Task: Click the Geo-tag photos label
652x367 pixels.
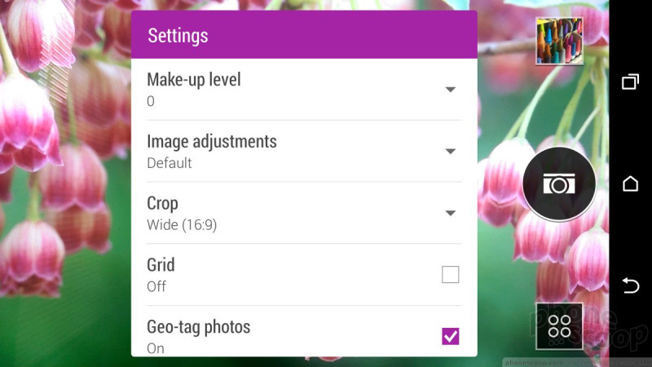Action: pyautogui.click(x=199, y=327)
